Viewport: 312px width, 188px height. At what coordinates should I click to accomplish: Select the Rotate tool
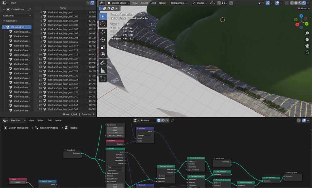(x=103, y=40)
